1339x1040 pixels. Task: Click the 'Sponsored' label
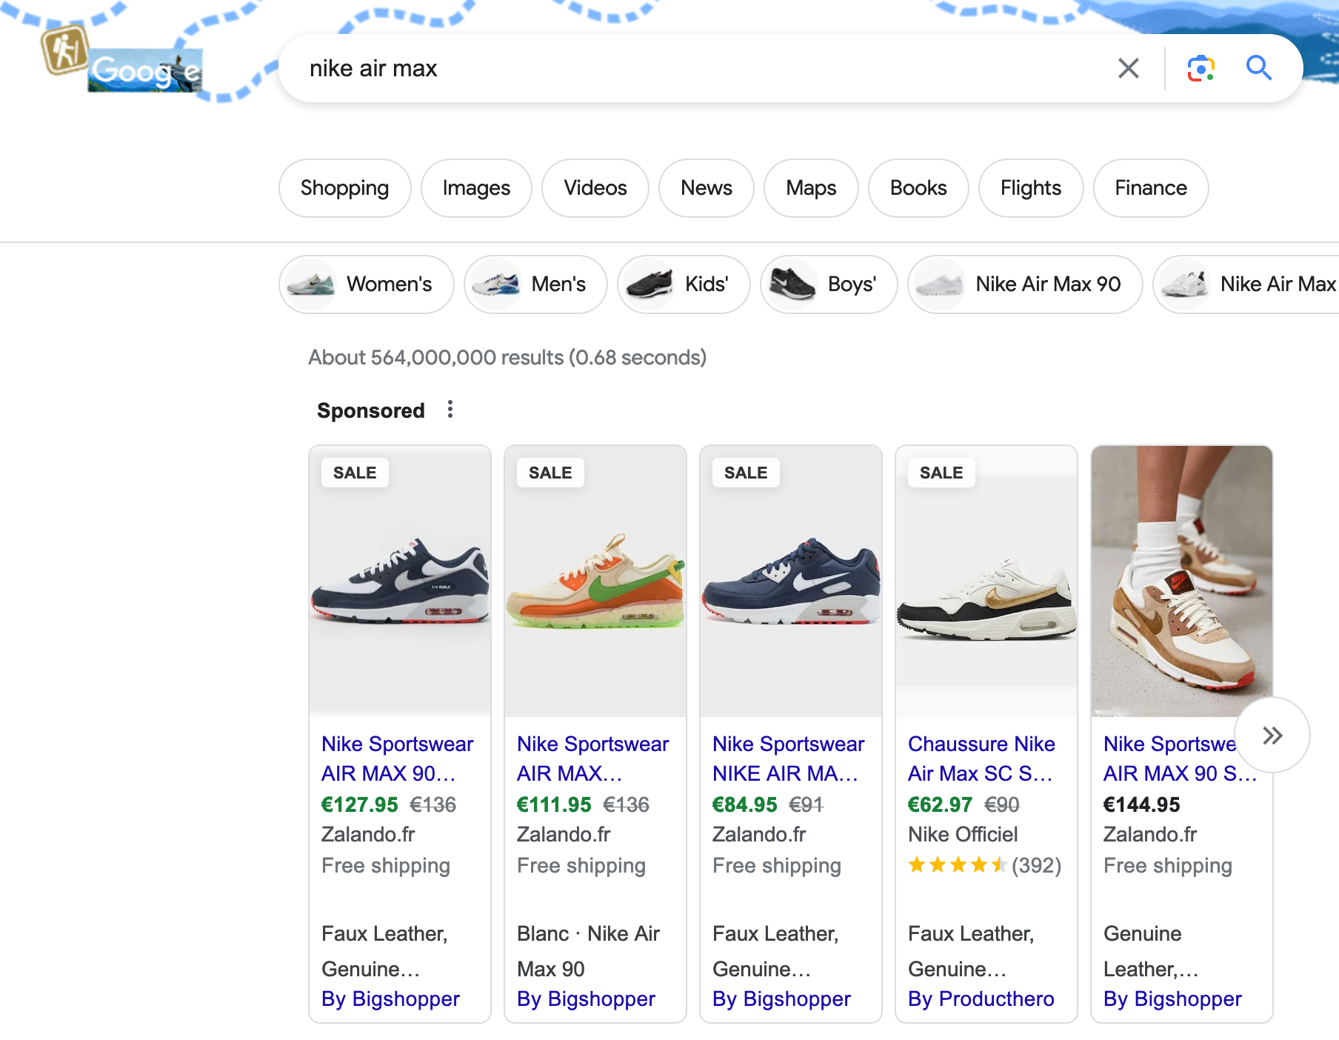pos(370,410)
